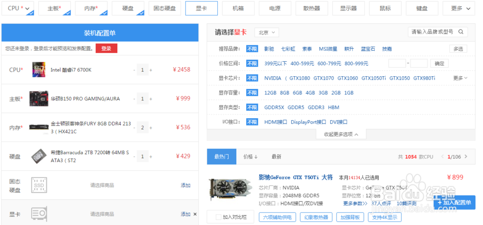Select the 鼠标 category tab
The width and height of the screenshot is (483, 225).
click(x=385, y=8)
